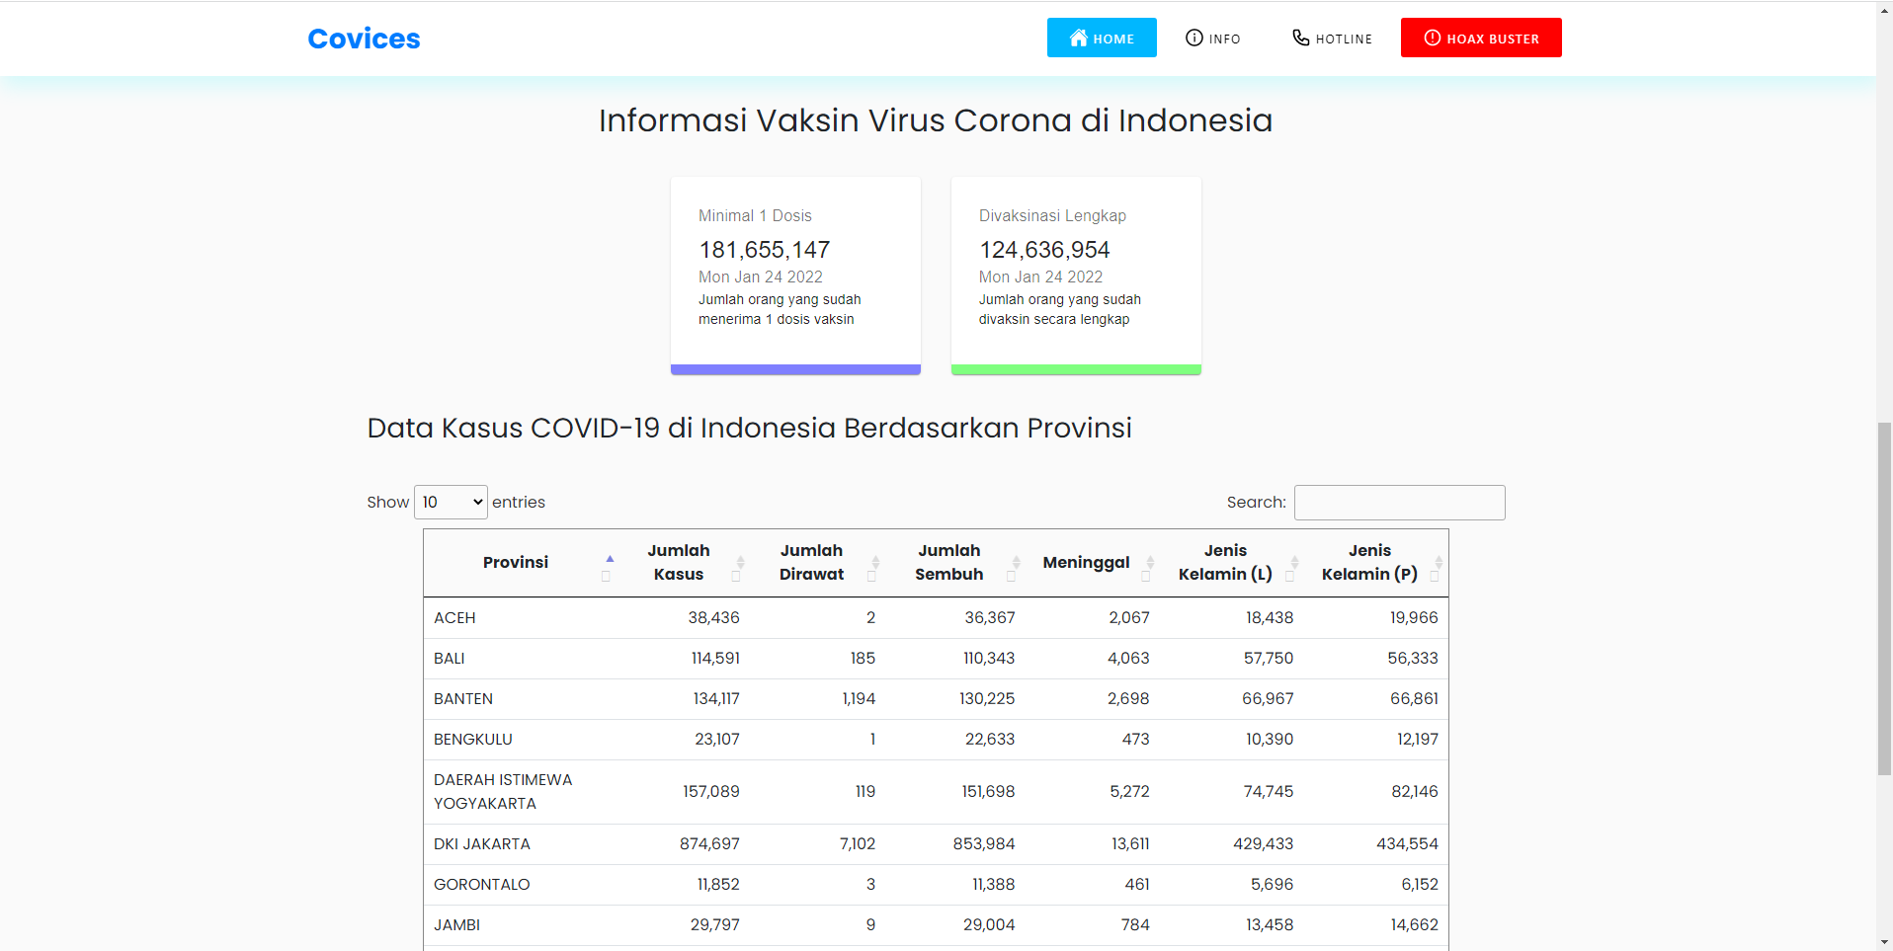Click the 124,636,954 vaccination number
This screenshot has width=1893, height=951.
coord(1044,250)
